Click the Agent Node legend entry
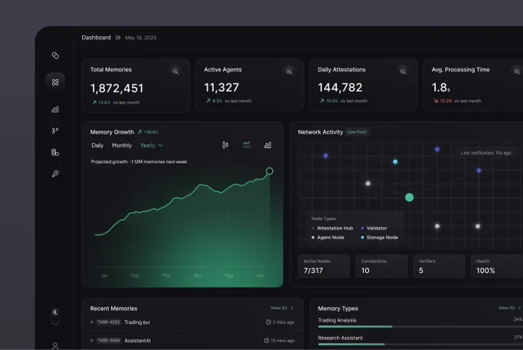523x350 pixels. [328, 238]
